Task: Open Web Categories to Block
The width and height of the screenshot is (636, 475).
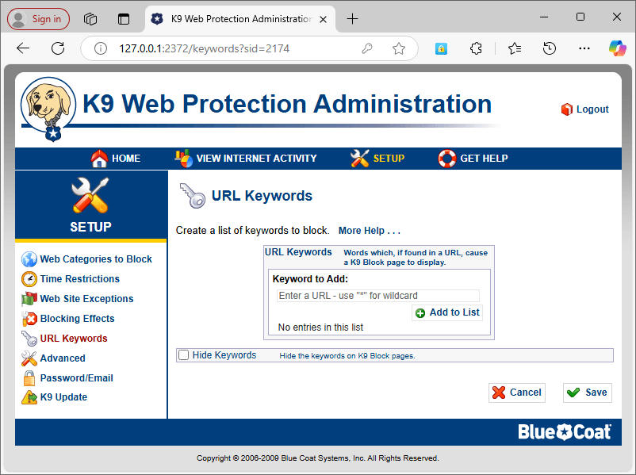Action: pos(96,259)
